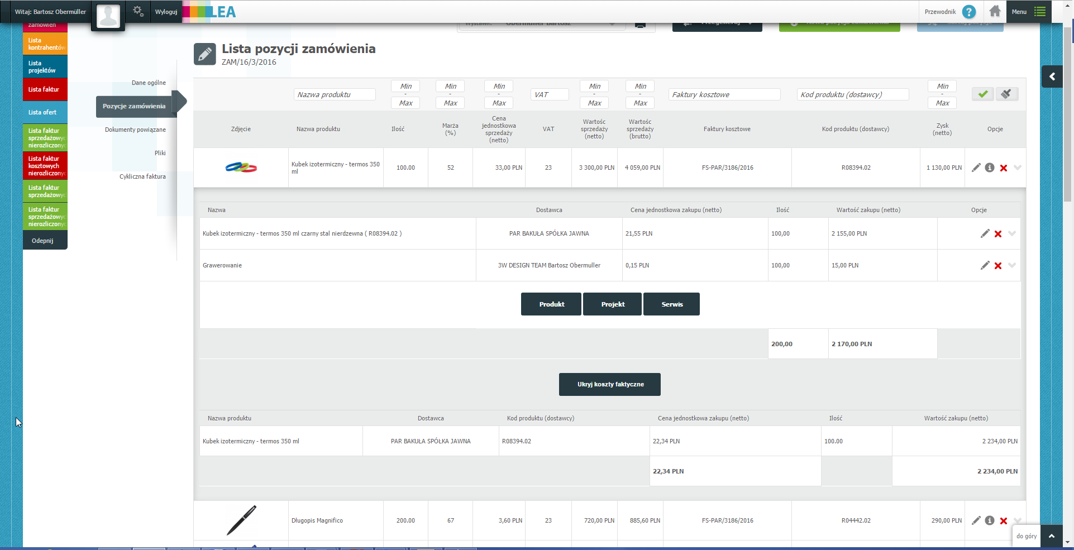Collapse the Kubek izotermiczny row details chevron
This screenshot has width=1074, height=550.
pyautogui.click(x=1018, y=168)
